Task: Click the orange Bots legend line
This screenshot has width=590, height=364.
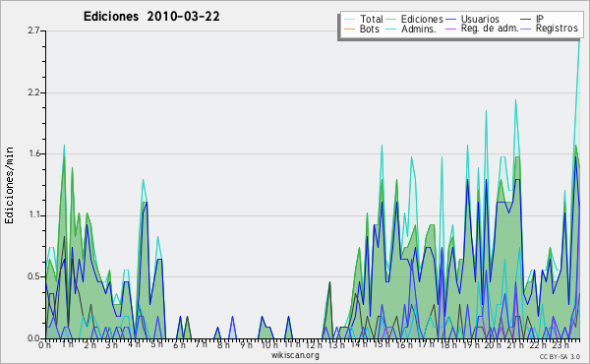Action: (x=349, y=29)
